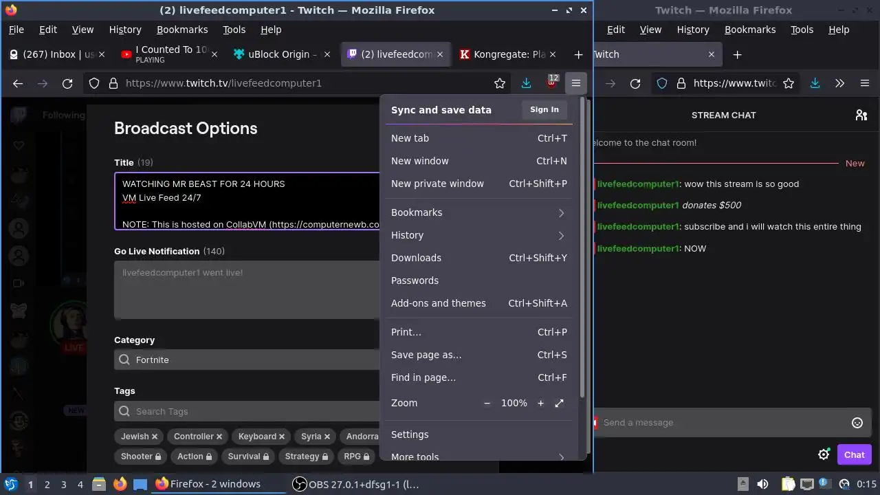The height and width of the screenshot is (495, 880).
Task: Open Add-ons and themes
Action: tap(479, 303)
